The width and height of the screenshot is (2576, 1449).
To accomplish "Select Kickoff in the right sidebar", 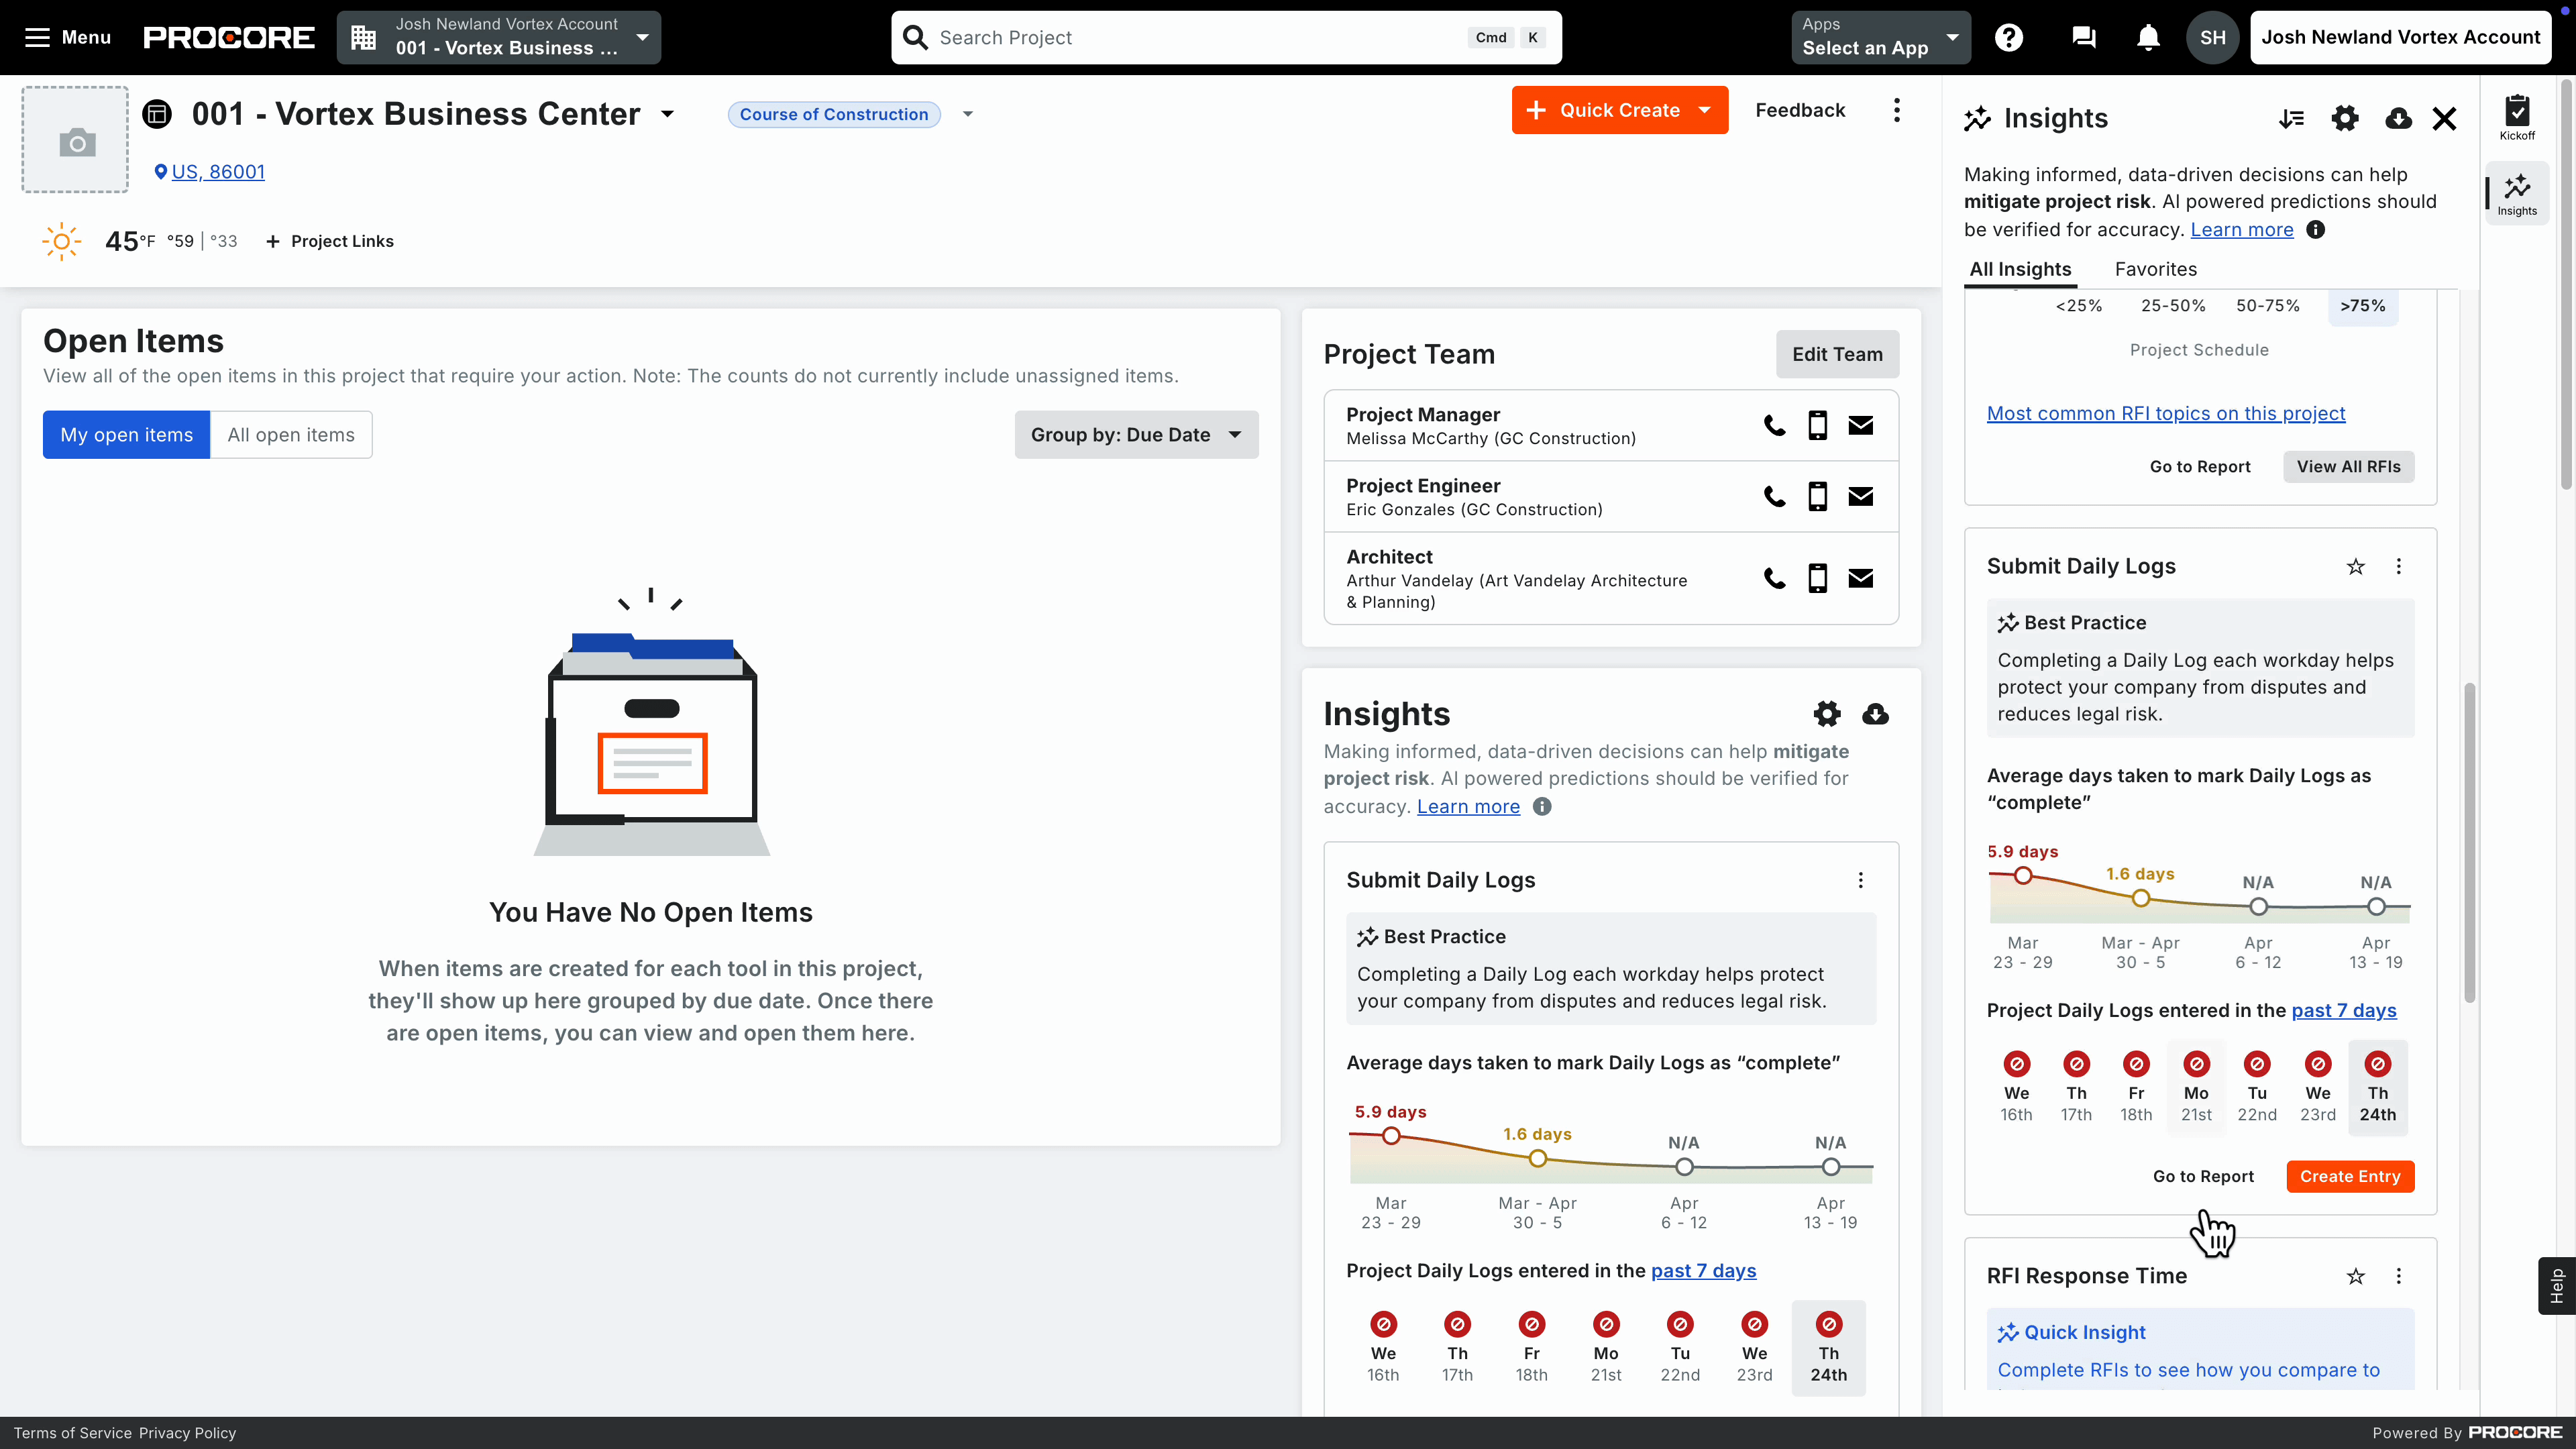I will pyautogui.click(x=2517, y=117).
